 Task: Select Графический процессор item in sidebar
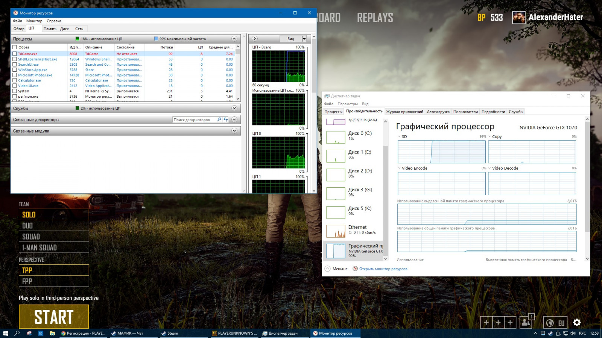[354, 250]
